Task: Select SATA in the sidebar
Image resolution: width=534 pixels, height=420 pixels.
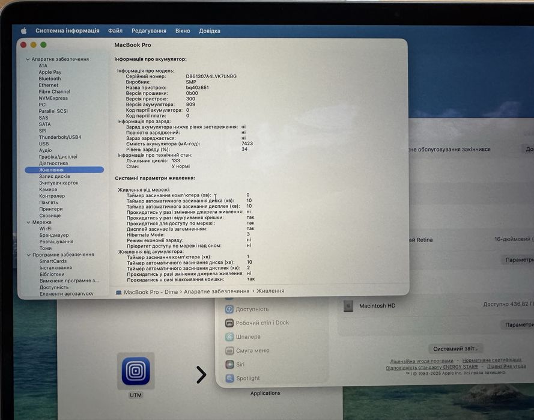Action: click(x=44, y=124)
